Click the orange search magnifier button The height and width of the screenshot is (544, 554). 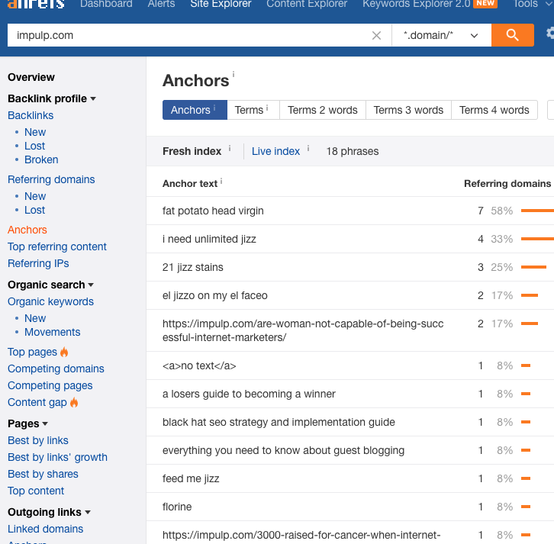512,35
